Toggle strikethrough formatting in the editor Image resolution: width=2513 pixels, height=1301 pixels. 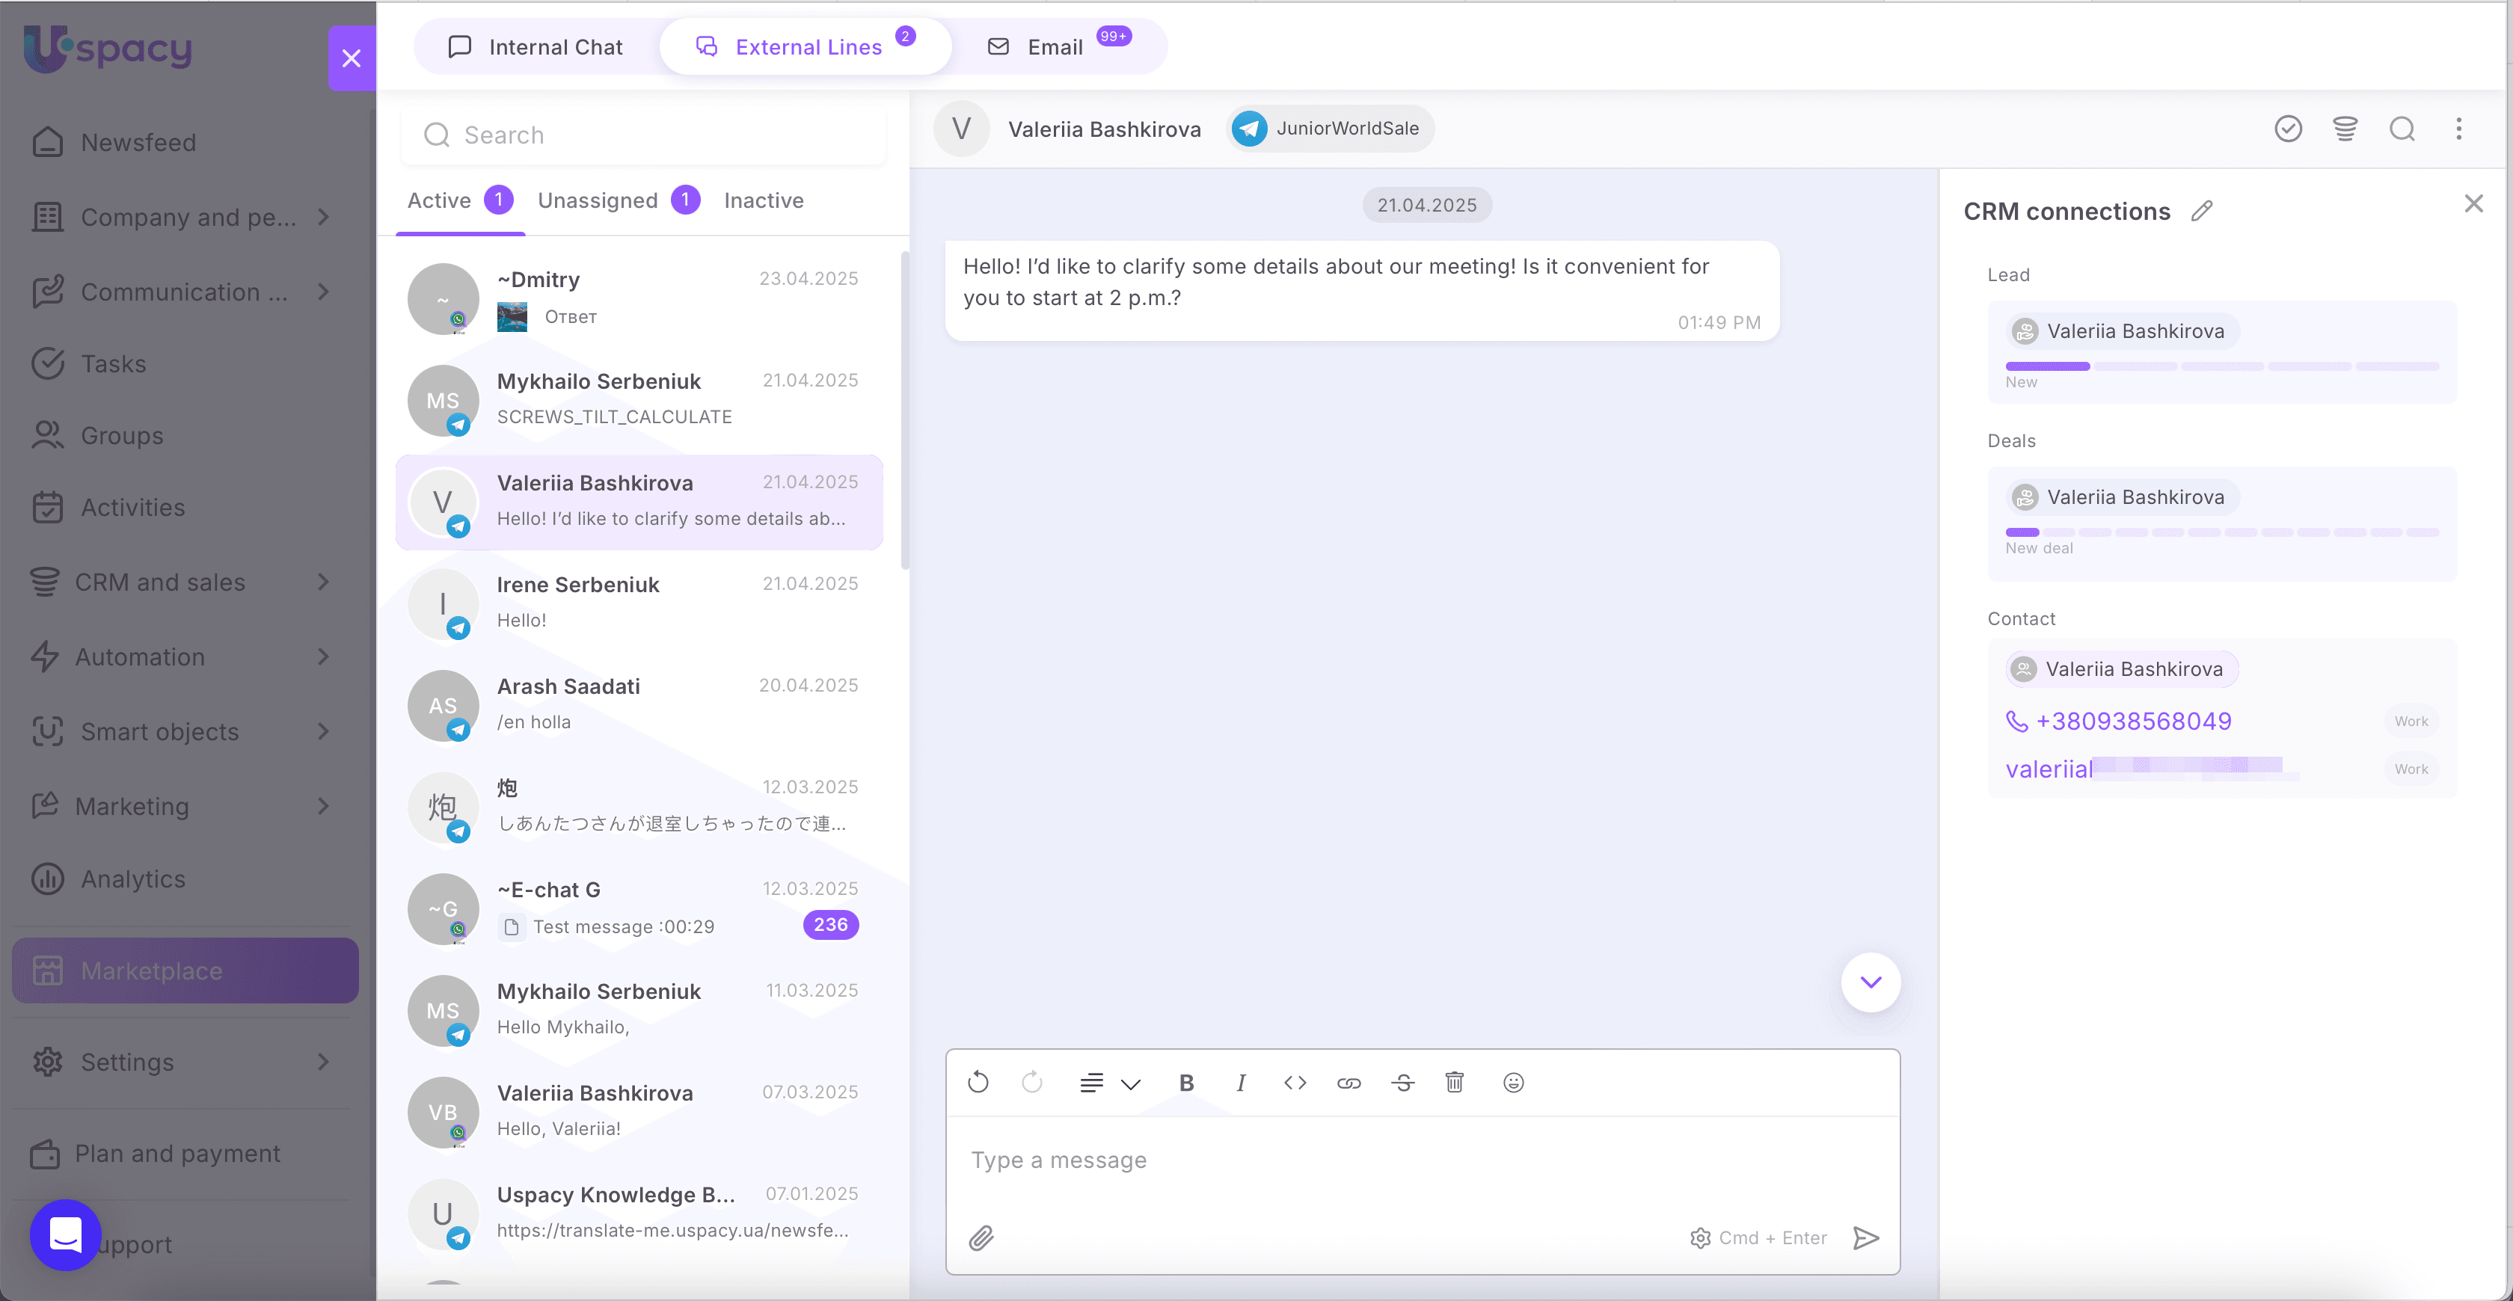pyautogui.click(x=1403, y=1083)
